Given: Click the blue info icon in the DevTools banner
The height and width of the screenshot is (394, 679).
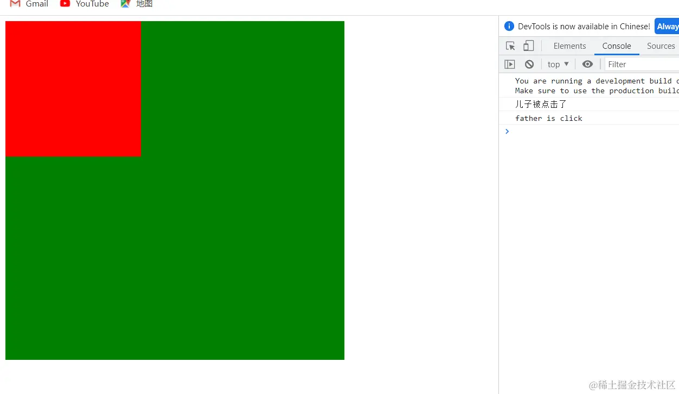Looking at the screenshot, I should pyautogui.click(x=509, y=25).
